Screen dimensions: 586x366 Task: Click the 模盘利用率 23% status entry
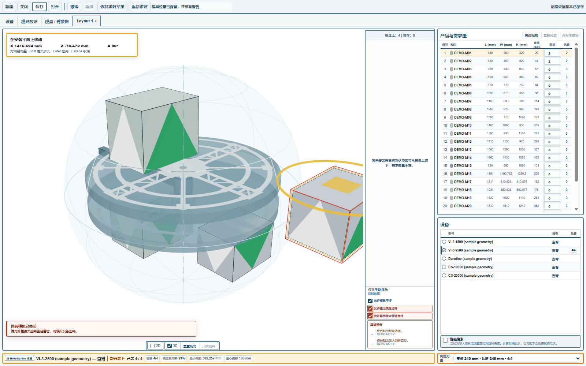174,359
